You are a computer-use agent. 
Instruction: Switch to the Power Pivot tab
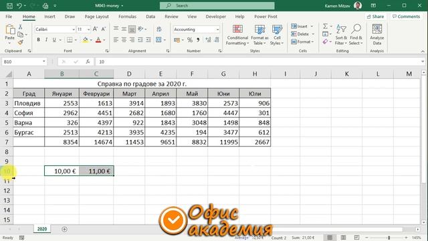coord(265,17)
